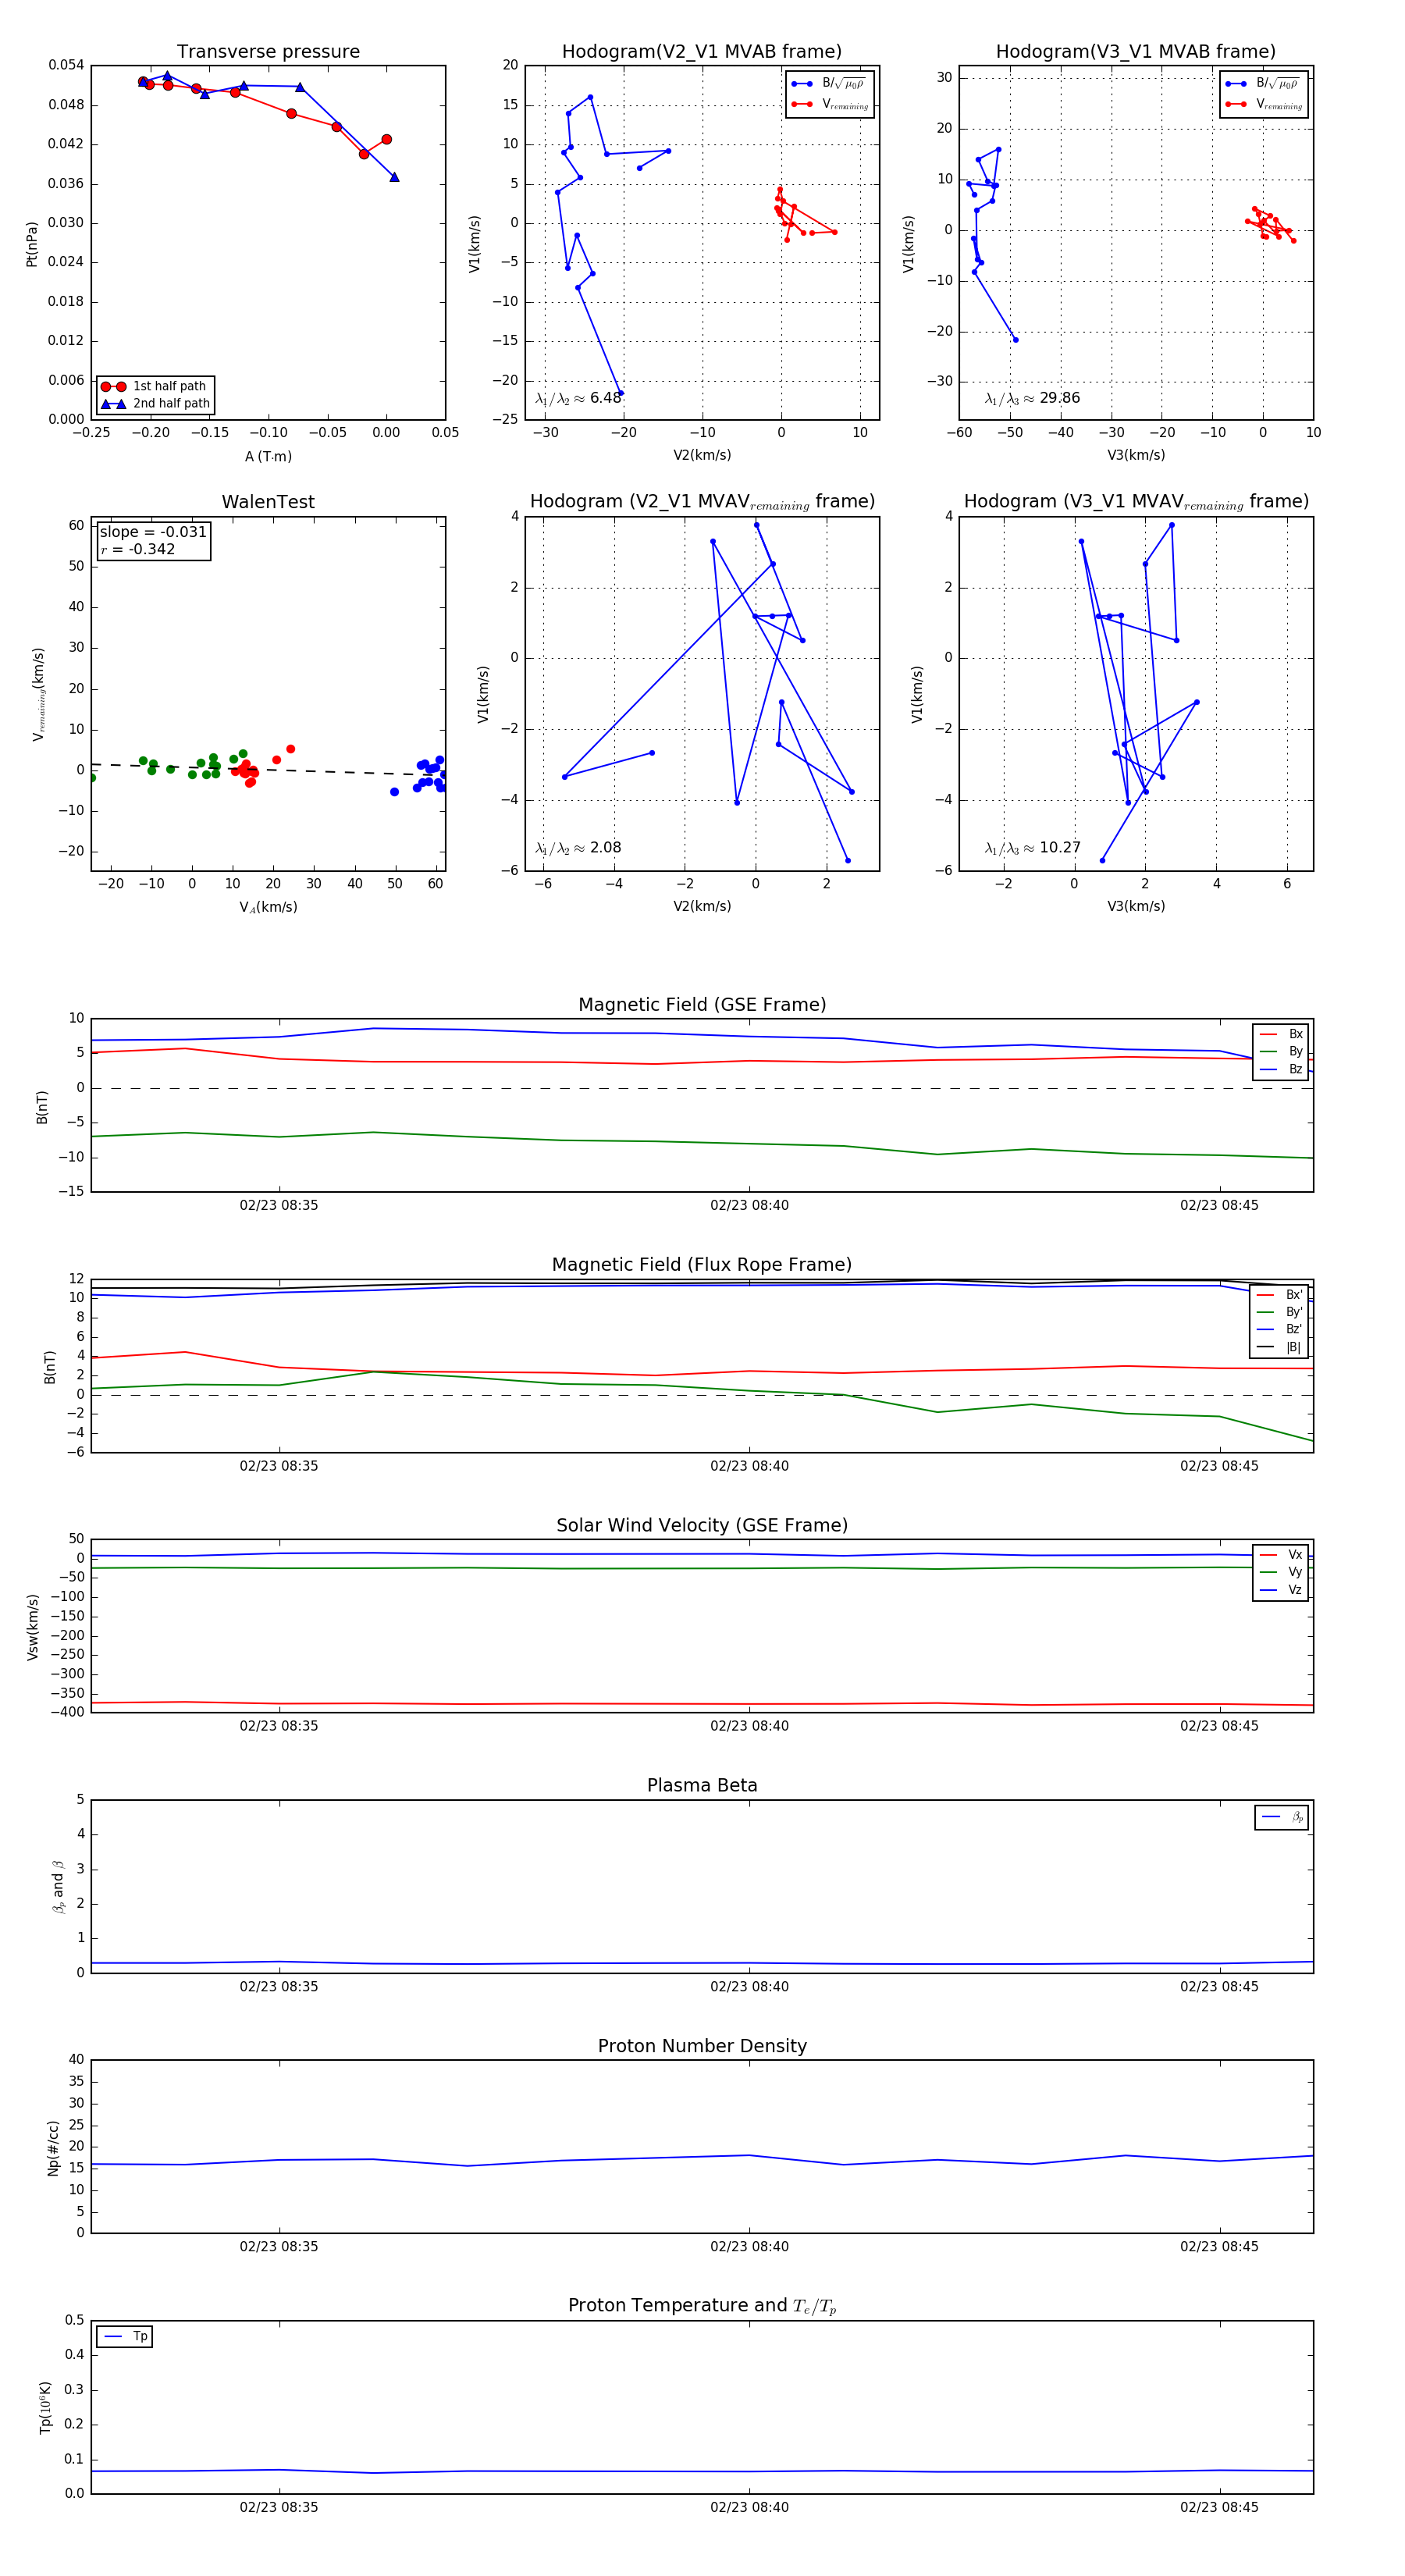This screenshot has width=1405, height=2576.
Task: Click the "Tp(10^6K)" y-axis label
Action: (45, 2407)
